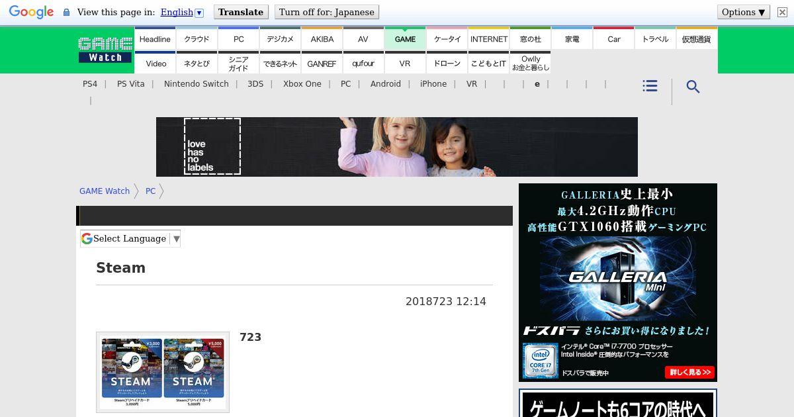The width and height of the screenshot is (794, 417).
Task: Open the site search magnifier icon
Action: (693, 87)
